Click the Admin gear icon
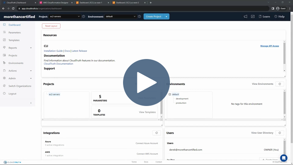Viewport: 293px width, 165px height. tap(4, 78)
